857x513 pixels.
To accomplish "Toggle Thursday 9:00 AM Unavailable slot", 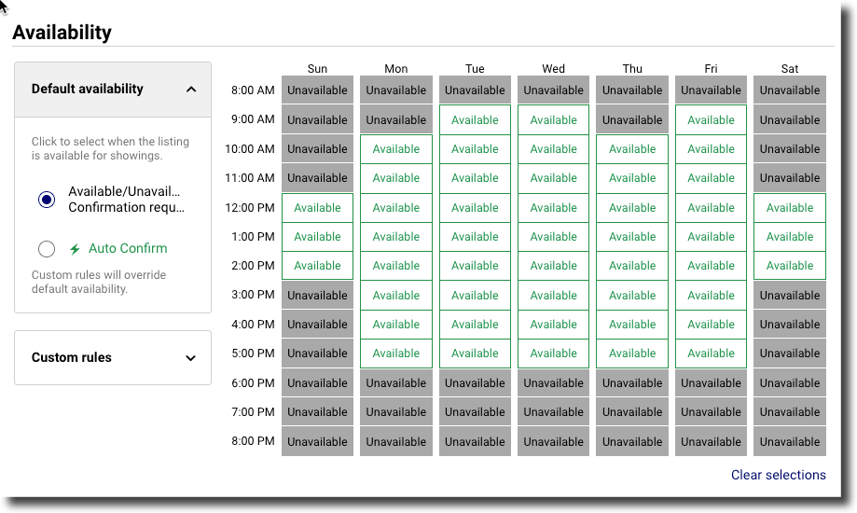I will click(632, 119).
